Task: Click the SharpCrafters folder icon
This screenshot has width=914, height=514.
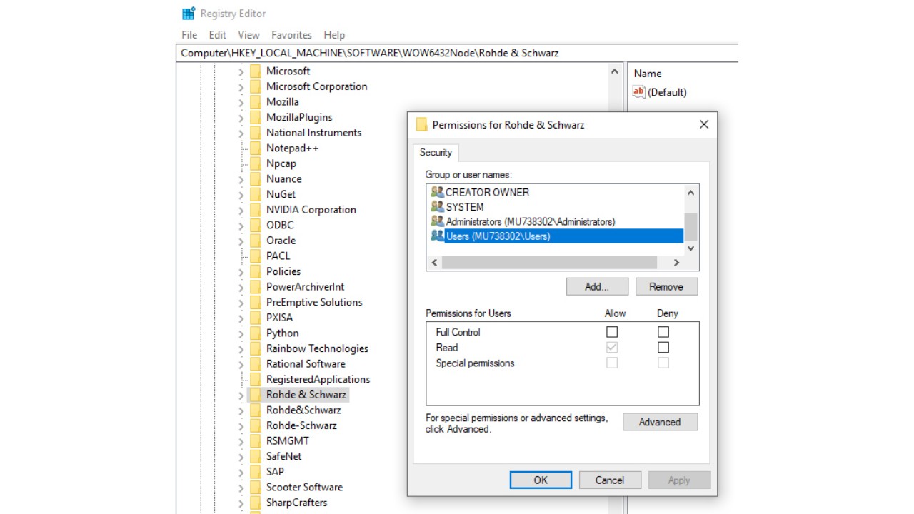Action: pos(256,503)
